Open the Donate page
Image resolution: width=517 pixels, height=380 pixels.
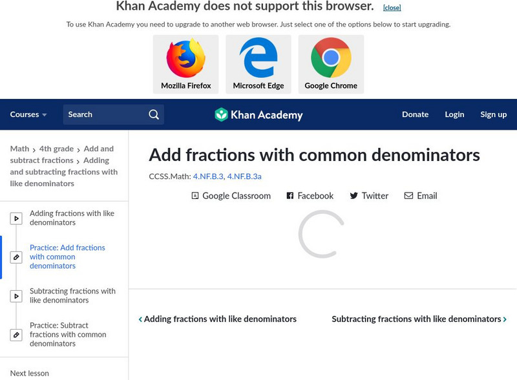point(415,114)
